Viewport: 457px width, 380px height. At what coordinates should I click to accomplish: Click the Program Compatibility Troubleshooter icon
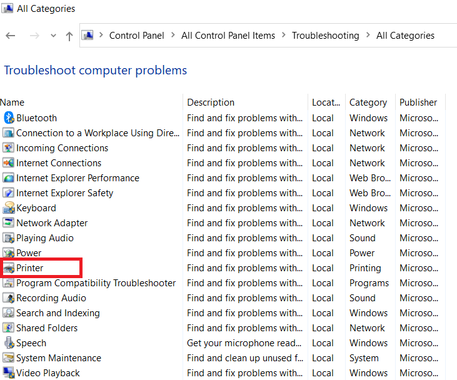pyautogui.click(x=9, y=283)
